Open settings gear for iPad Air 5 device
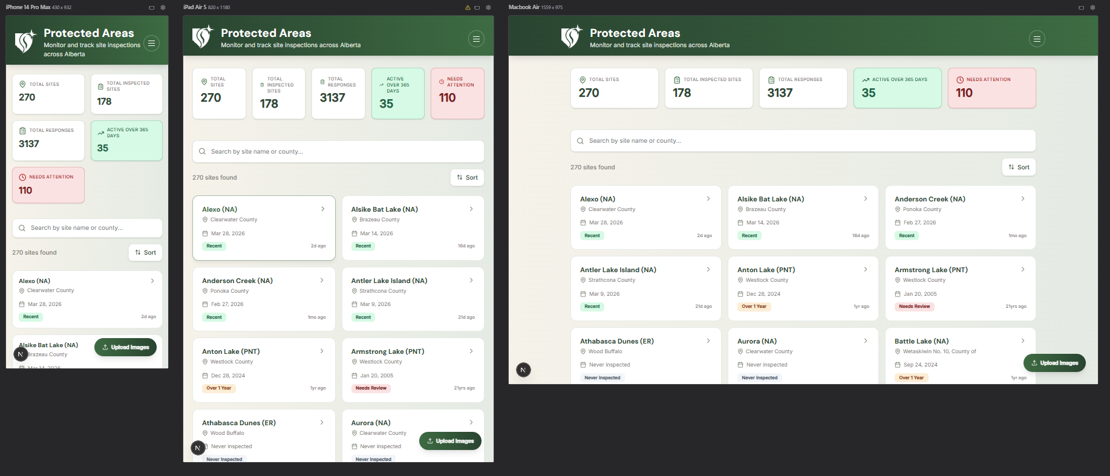The width and height of the screenshot is (1110, 476). point(488,7)
